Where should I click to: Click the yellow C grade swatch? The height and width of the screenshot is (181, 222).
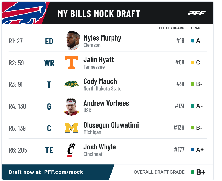(192, 62)
